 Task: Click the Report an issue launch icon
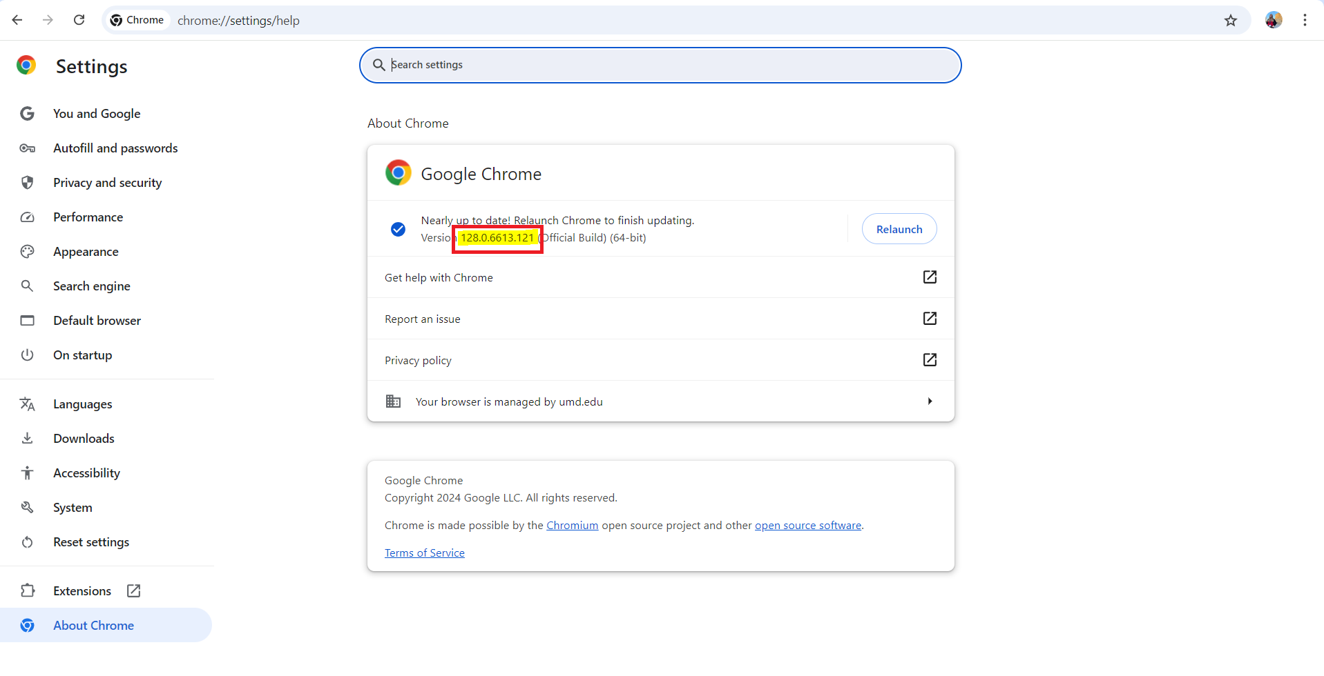coord(930,319)
